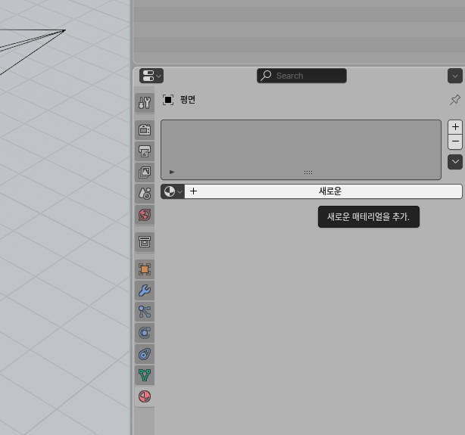This screenshot has width=465, height=435.
Task: Add a material slot with plus
Action: (455, 127)
